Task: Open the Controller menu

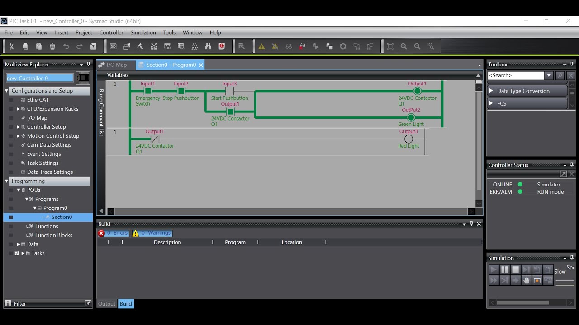Action: 111,32
